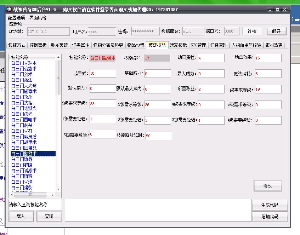Select 白日门火墙 in the skill list
The width and height of the screenshot is (300, 235).
(x=22, y=182)
